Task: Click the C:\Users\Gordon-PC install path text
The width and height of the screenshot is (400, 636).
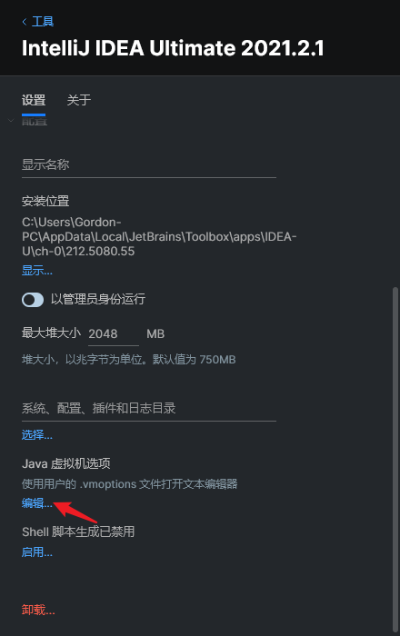Action: coord(159,236)
